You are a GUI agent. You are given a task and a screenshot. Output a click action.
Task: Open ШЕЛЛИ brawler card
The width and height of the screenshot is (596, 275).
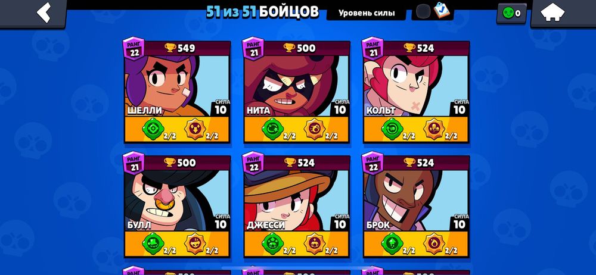click(177, 92)
